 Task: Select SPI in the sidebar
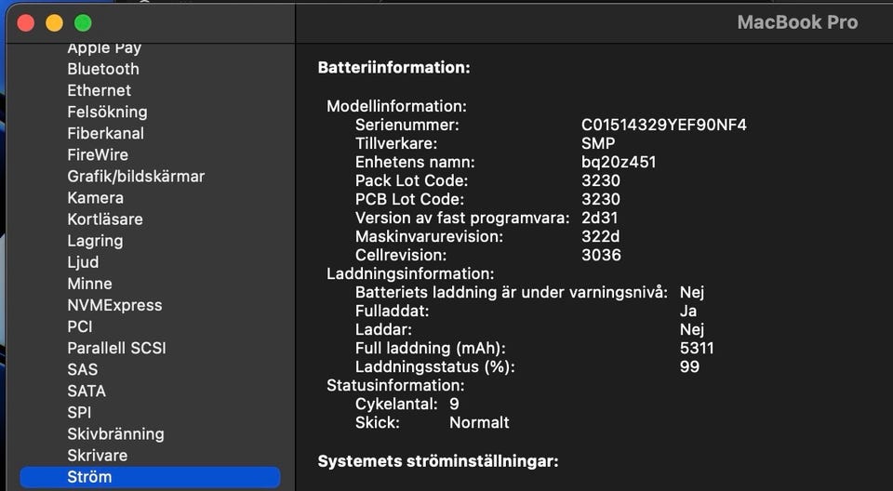pos(79,413)
